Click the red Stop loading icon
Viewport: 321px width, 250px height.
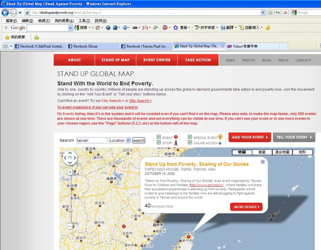coord(285,13)
